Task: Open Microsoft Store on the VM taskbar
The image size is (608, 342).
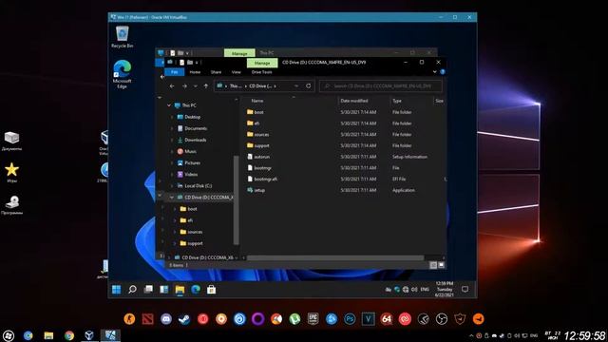Action: click(x=211, y=289)
